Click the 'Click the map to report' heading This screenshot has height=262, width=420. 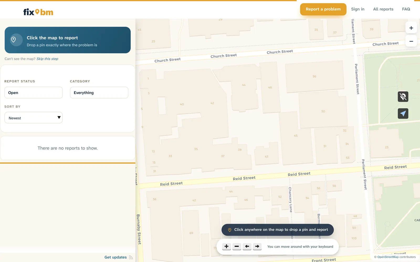[x=52, y=38]
